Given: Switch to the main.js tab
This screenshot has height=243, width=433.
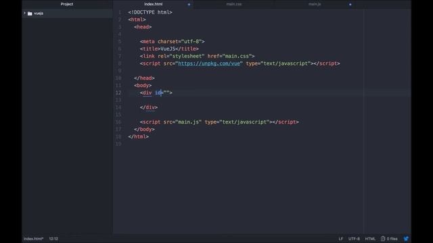Looking at the screenshot, I should [315, 4].
